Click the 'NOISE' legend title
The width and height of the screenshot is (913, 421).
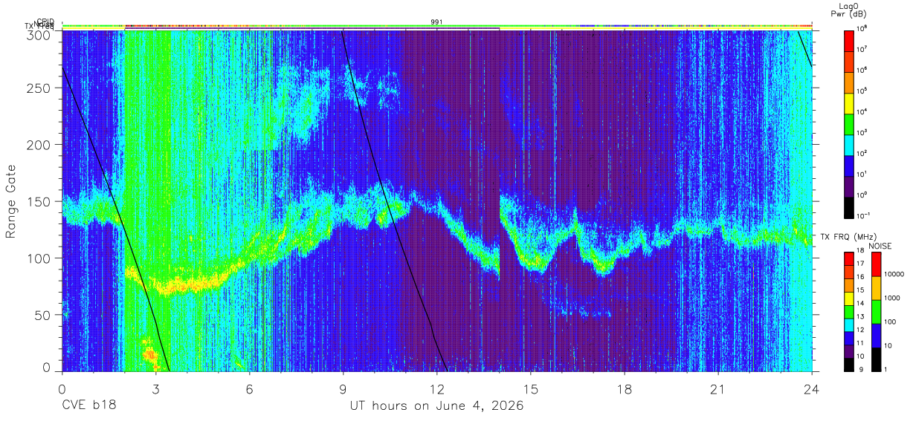(880, 246)
